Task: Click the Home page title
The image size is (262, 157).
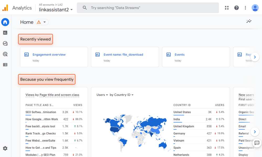Action: (27, 22)
